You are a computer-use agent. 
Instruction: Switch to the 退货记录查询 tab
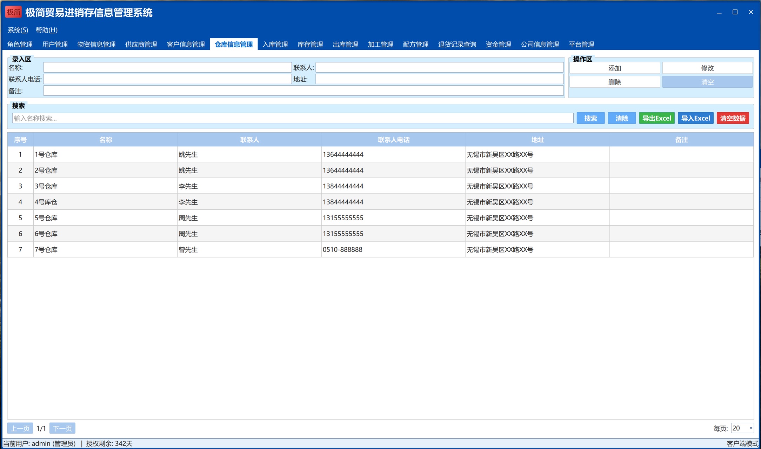point(457,45)
